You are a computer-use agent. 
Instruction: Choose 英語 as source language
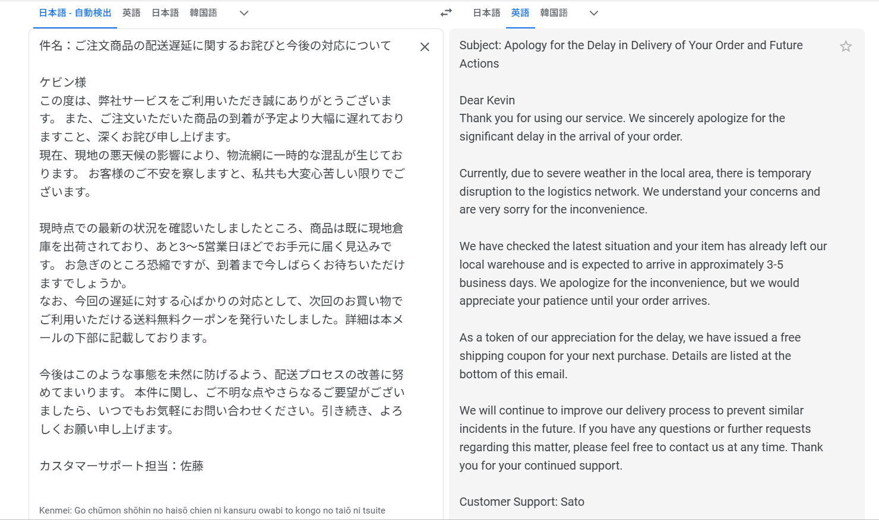[x=131, y=12]
